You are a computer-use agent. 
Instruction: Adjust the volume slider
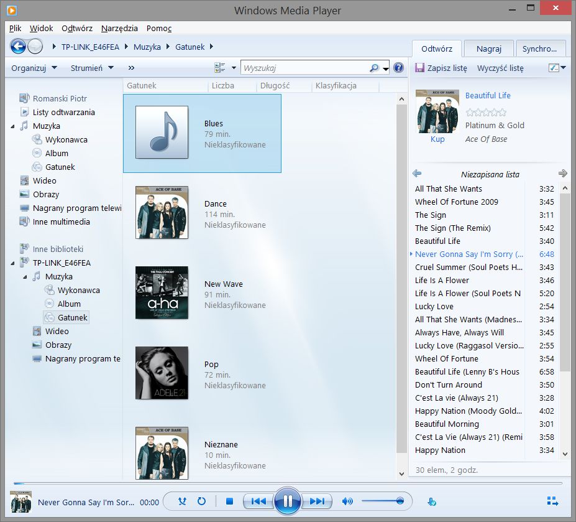(383, 501)
